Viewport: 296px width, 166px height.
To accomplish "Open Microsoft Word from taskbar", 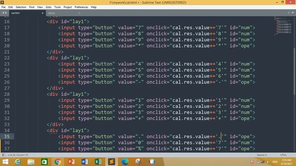I will [x=85, y=162].
